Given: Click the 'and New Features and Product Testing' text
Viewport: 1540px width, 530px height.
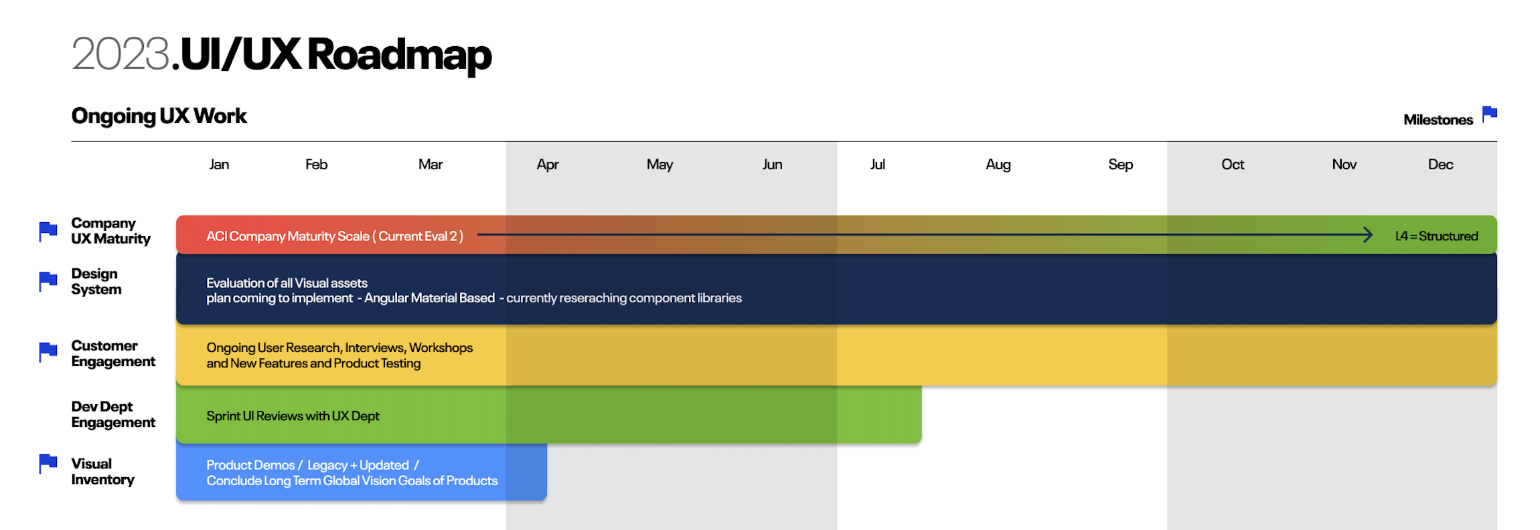Looking at the screenshot, I should coord(313,363).
